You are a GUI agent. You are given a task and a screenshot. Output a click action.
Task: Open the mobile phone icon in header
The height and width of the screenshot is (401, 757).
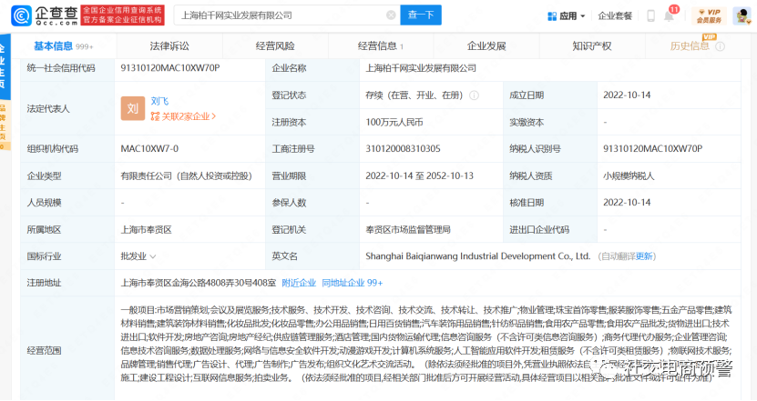650,15
